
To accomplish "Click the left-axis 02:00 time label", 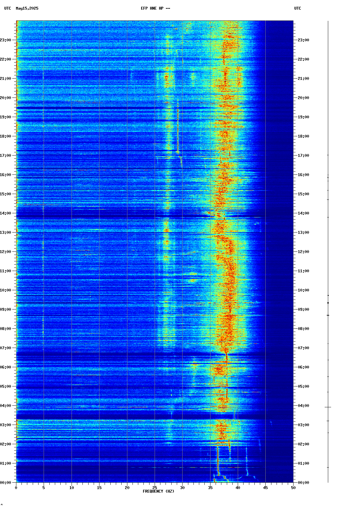I will pyautogui.click(x=6, y=444).
